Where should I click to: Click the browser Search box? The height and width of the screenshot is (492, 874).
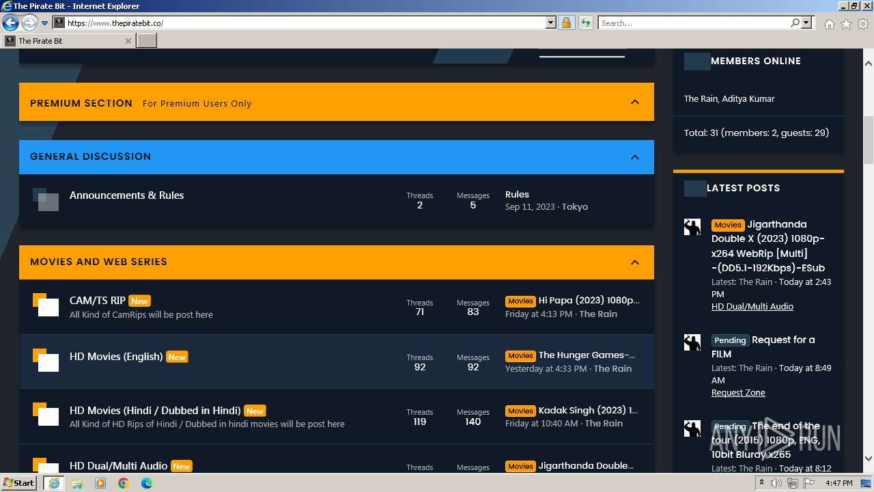click(693, 23)
